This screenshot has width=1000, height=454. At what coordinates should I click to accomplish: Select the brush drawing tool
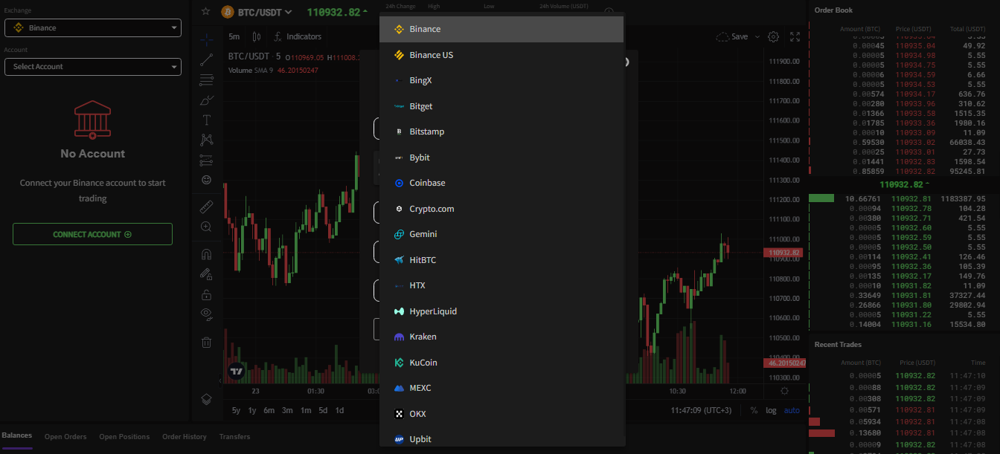[207, 100]
